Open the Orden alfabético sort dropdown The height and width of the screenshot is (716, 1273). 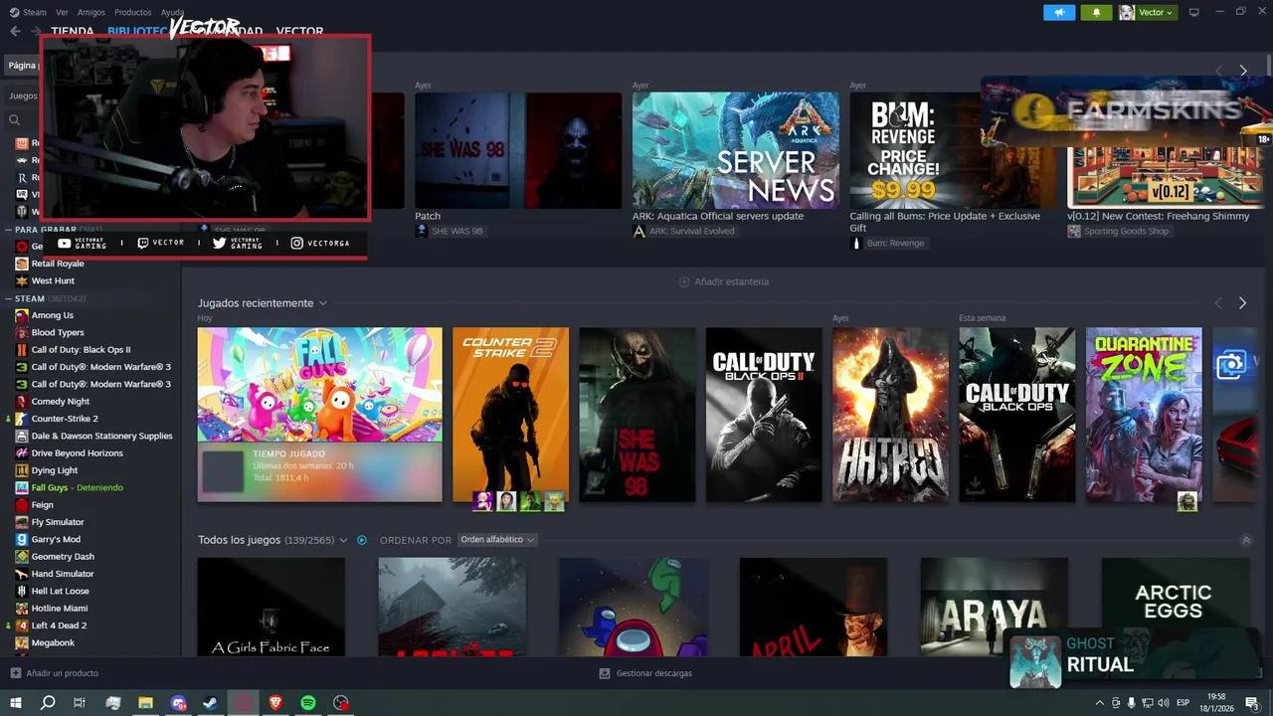pyautogui.click(x=497, y=540)
